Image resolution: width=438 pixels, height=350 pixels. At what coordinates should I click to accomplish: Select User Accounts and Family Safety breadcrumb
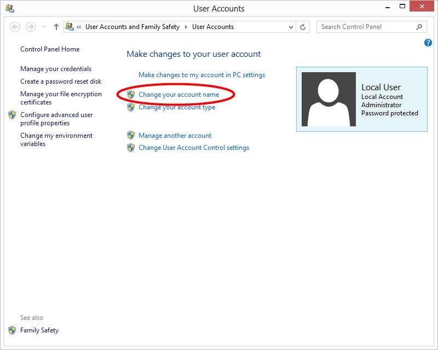coord(132,27)
